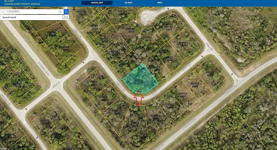Click parcel label 115123 5403

[x=116, y=112]
